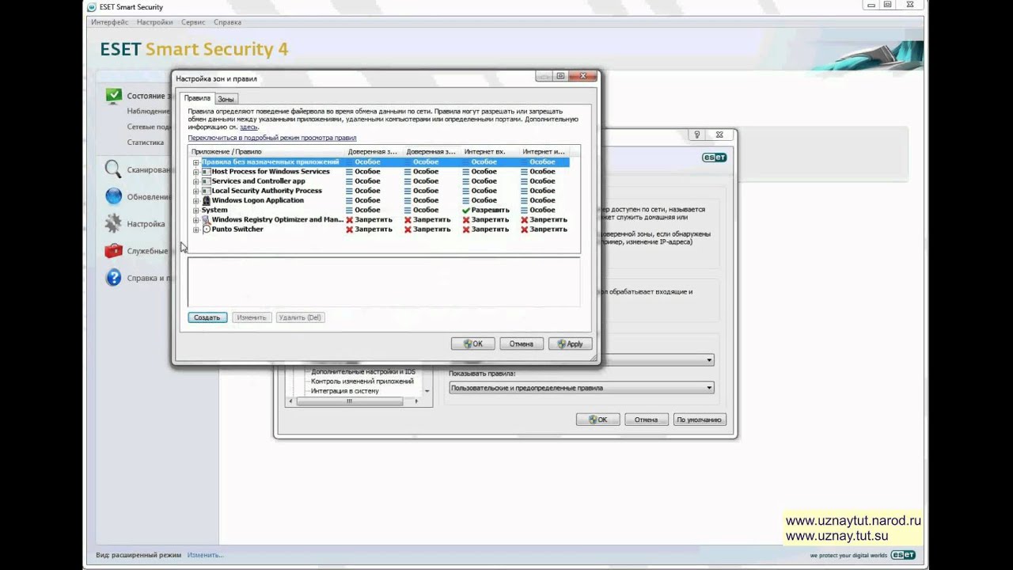The height and width of the screenshot is (570, 1013).
Task: Click the question mark help button in the back dialog
Action: tap(697, 135)
